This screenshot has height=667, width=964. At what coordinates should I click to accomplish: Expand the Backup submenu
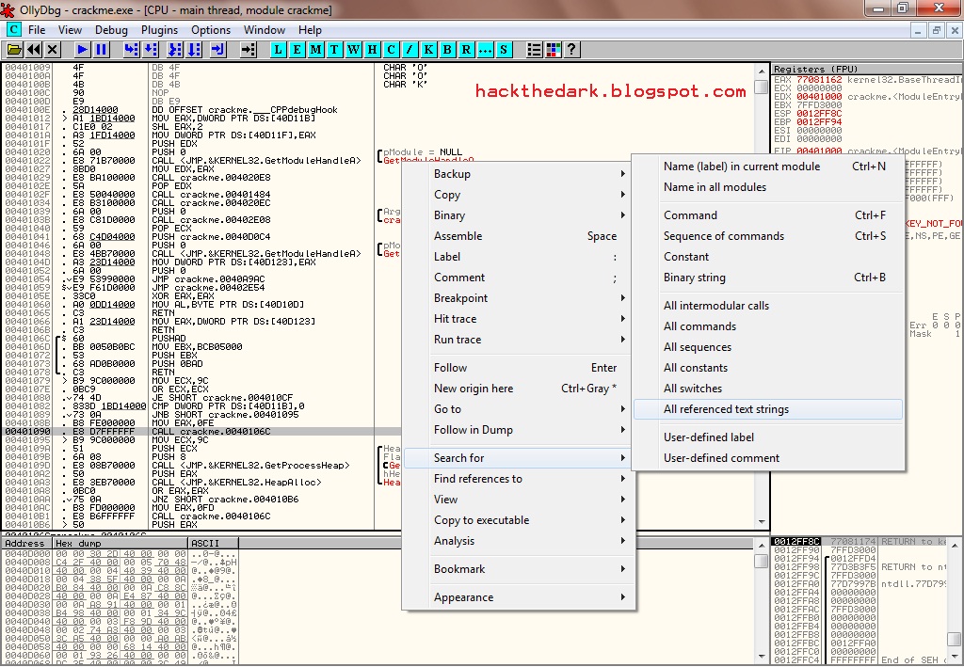pyautogui.click(x=519, y=174)
